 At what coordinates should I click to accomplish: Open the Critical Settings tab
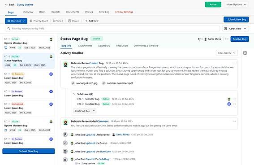pyautogui.click(x=124, y=12)
